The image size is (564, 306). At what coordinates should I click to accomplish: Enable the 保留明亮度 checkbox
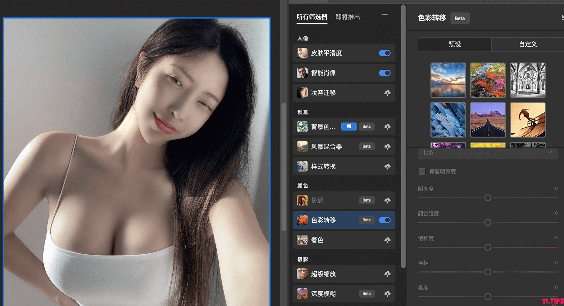(x=422, y=171)
